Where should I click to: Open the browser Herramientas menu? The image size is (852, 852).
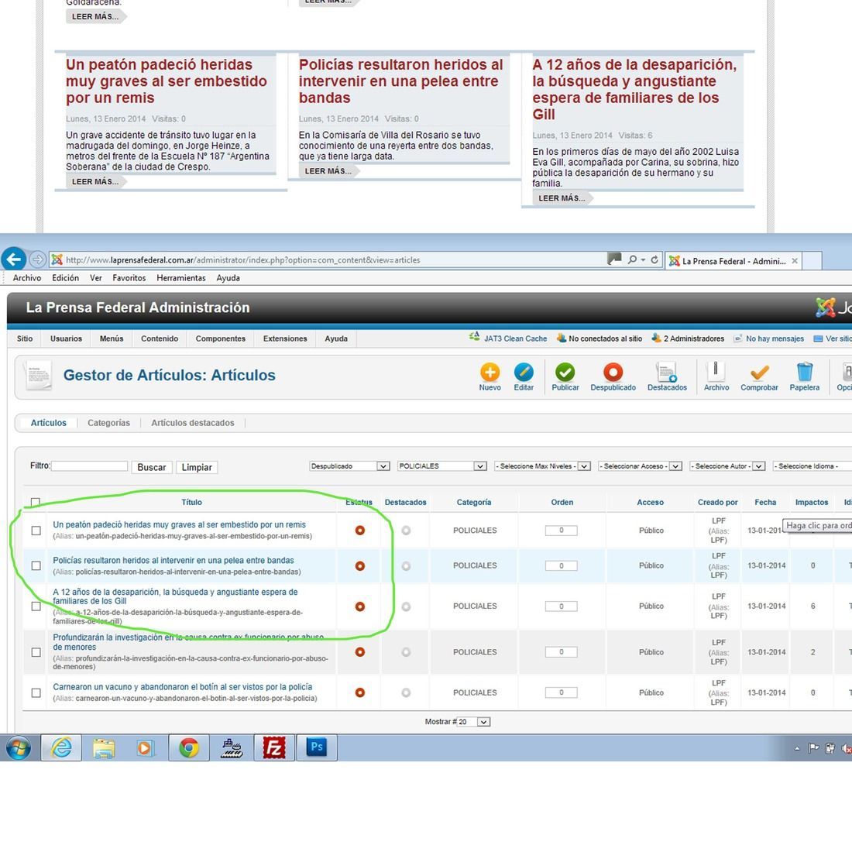coord(181,277)
